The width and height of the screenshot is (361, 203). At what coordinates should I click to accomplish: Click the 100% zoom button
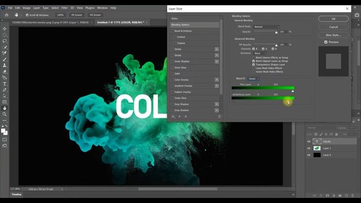point(60,15)
